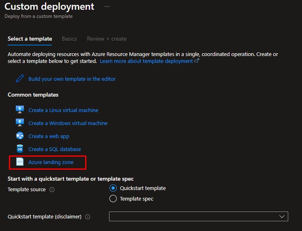Image resolution: width=302 pixels, height=231 pixels.
Task: Select the Azure landing zone template
Action: [x=51, y=162]
